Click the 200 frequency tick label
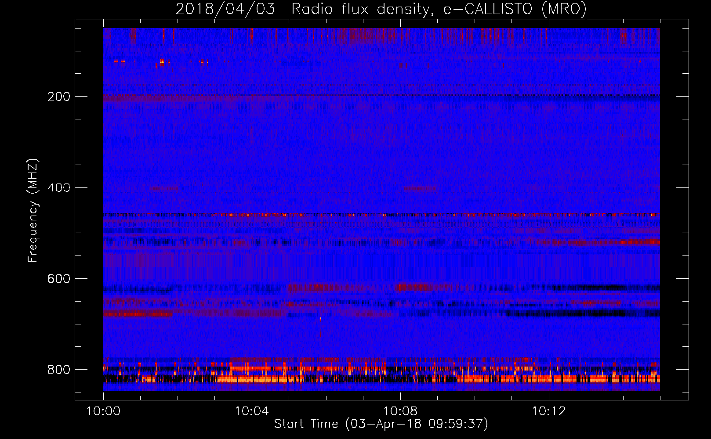The image size is (711, 439). point(59,97)
